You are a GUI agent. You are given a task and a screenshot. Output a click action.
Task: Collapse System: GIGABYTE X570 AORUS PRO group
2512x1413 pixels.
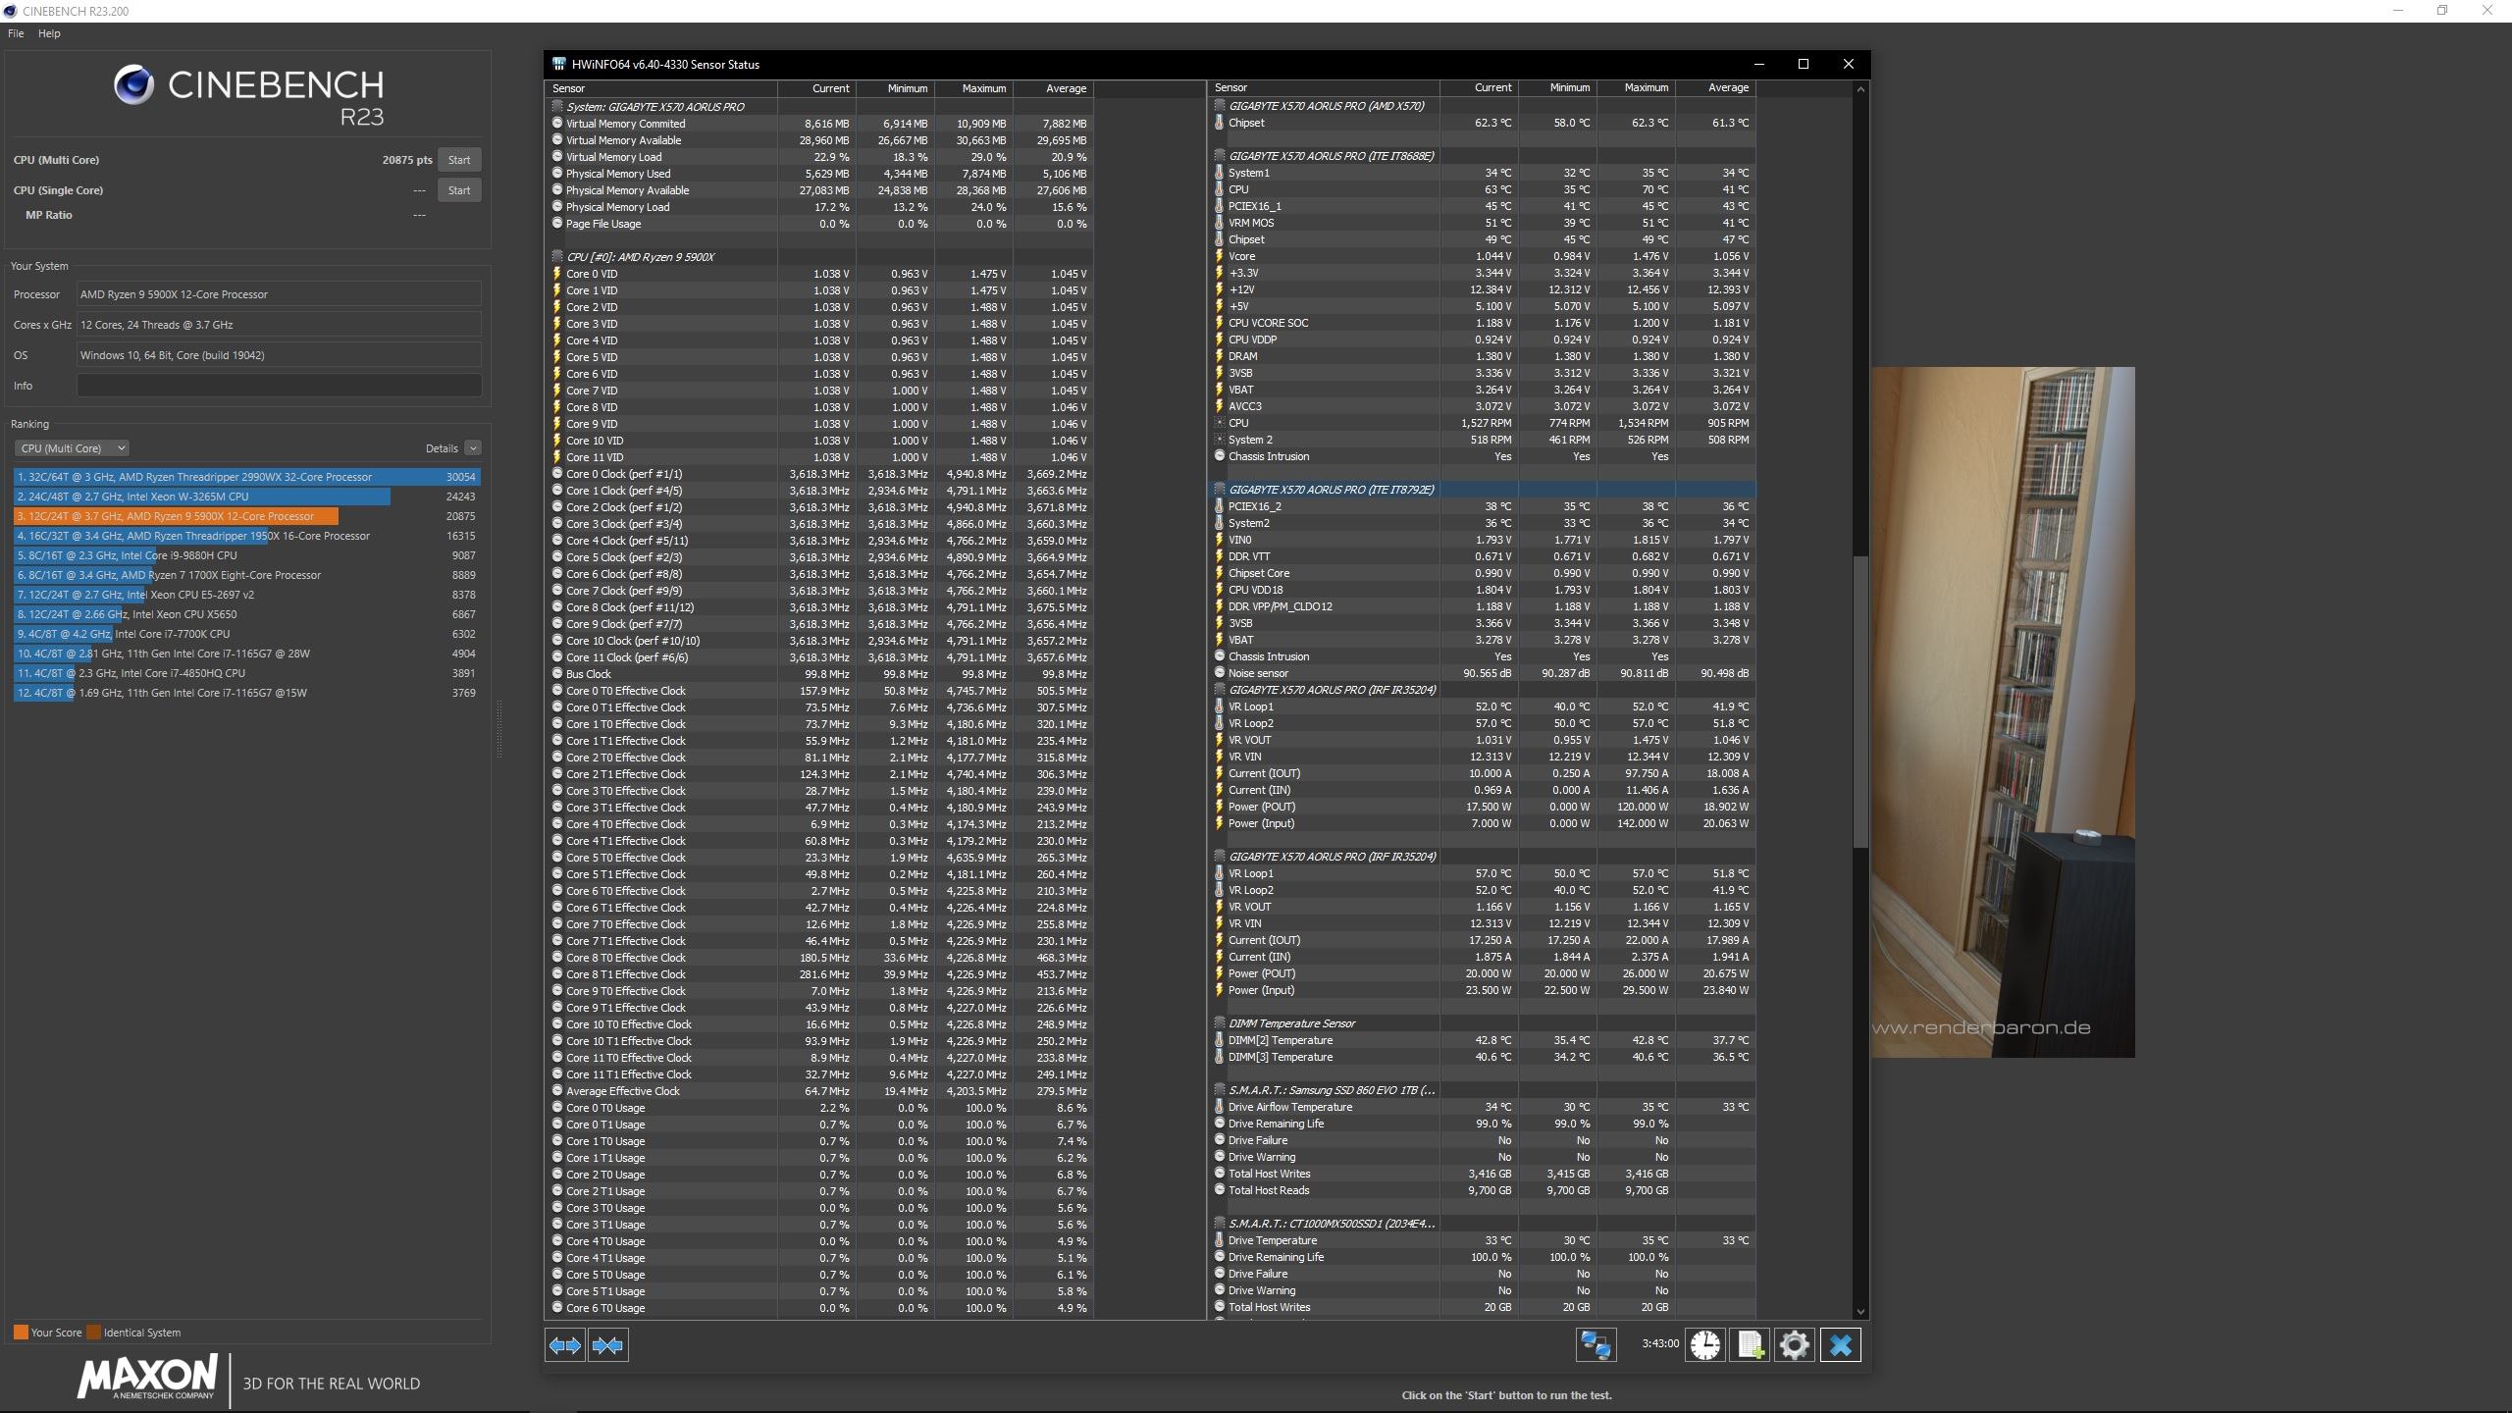[x=557, y=107]
